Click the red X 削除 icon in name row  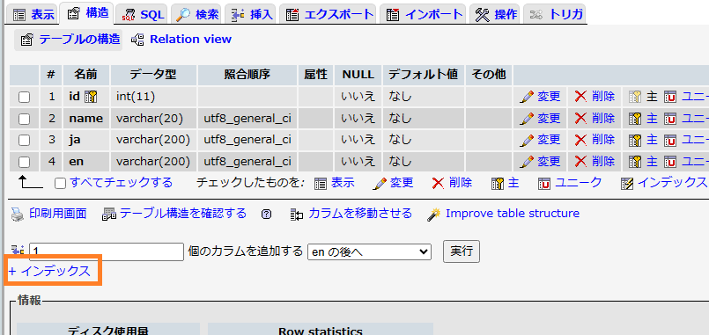[580, 118]
